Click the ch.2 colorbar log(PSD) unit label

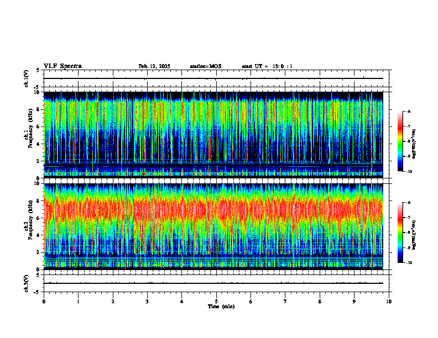pyautogui.click(x=414, y=235)
